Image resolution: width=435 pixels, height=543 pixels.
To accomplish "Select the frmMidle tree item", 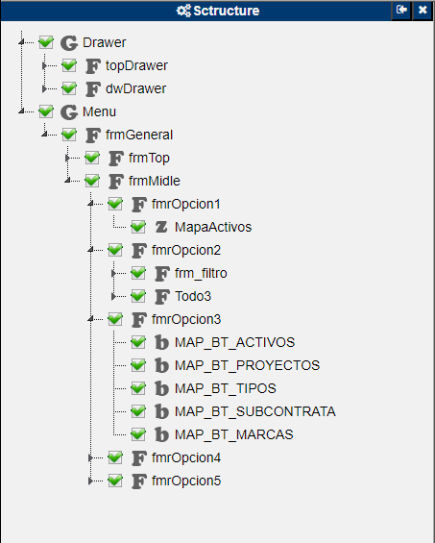I will (x=155, y=181).
